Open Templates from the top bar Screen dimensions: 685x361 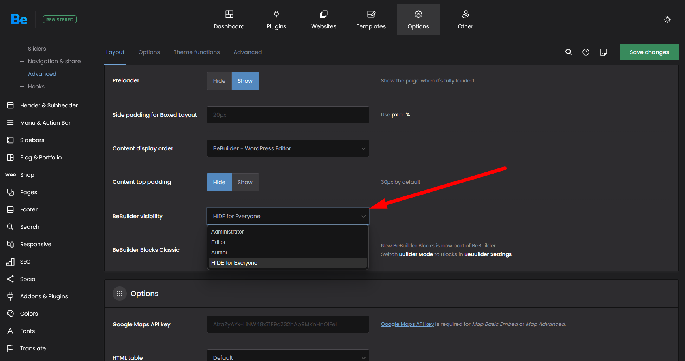pos(371,19)
